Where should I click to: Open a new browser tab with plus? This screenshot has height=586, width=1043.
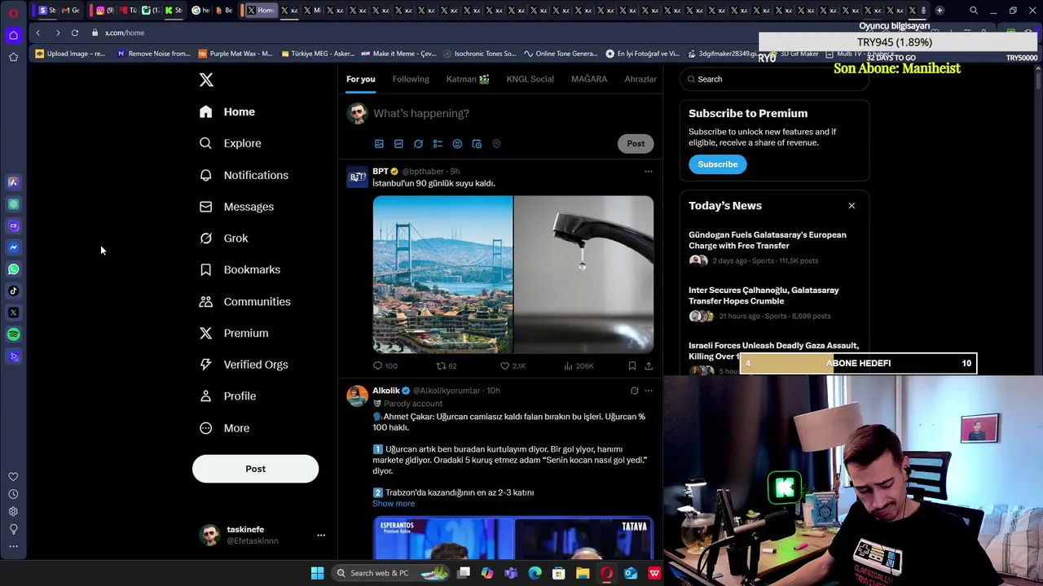click(x=940, y=11)
